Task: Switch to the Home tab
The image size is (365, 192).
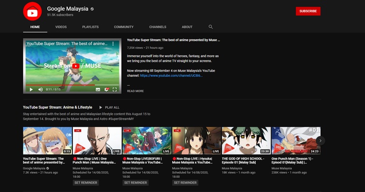Action: (35, 27)
